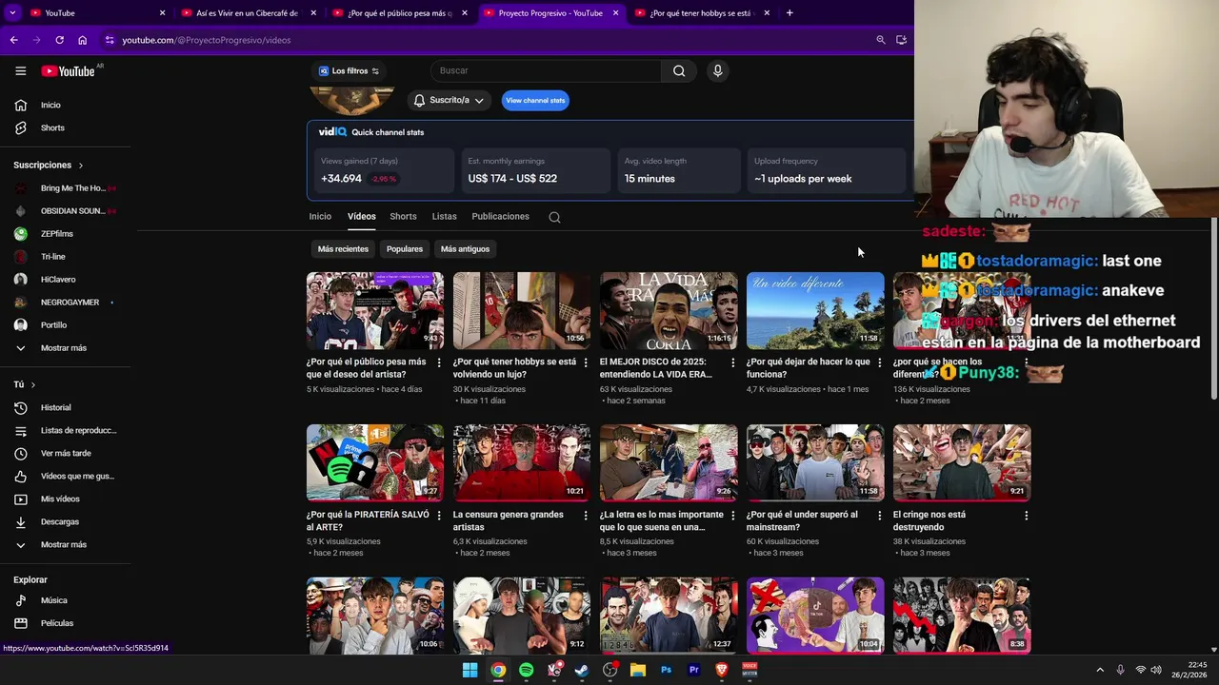Show hidden system tray icons chevron
Image resolution: width=1219 pixels, height=685 pixels.
(1100, 670)
